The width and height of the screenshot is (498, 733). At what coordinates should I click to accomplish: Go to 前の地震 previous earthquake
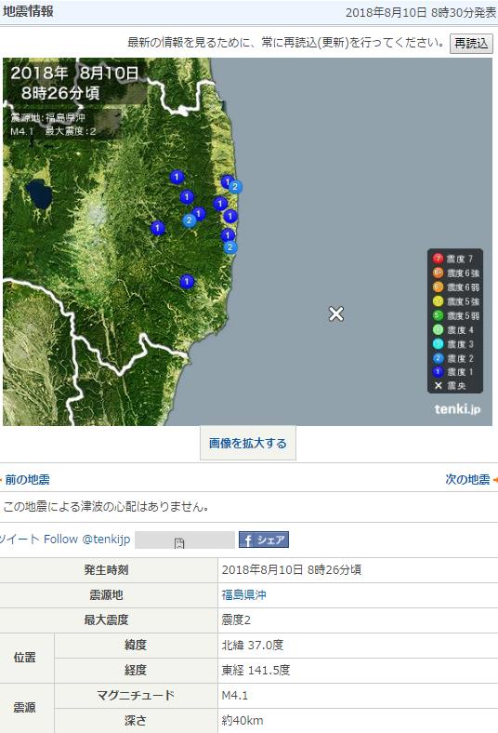coord(27,479)
